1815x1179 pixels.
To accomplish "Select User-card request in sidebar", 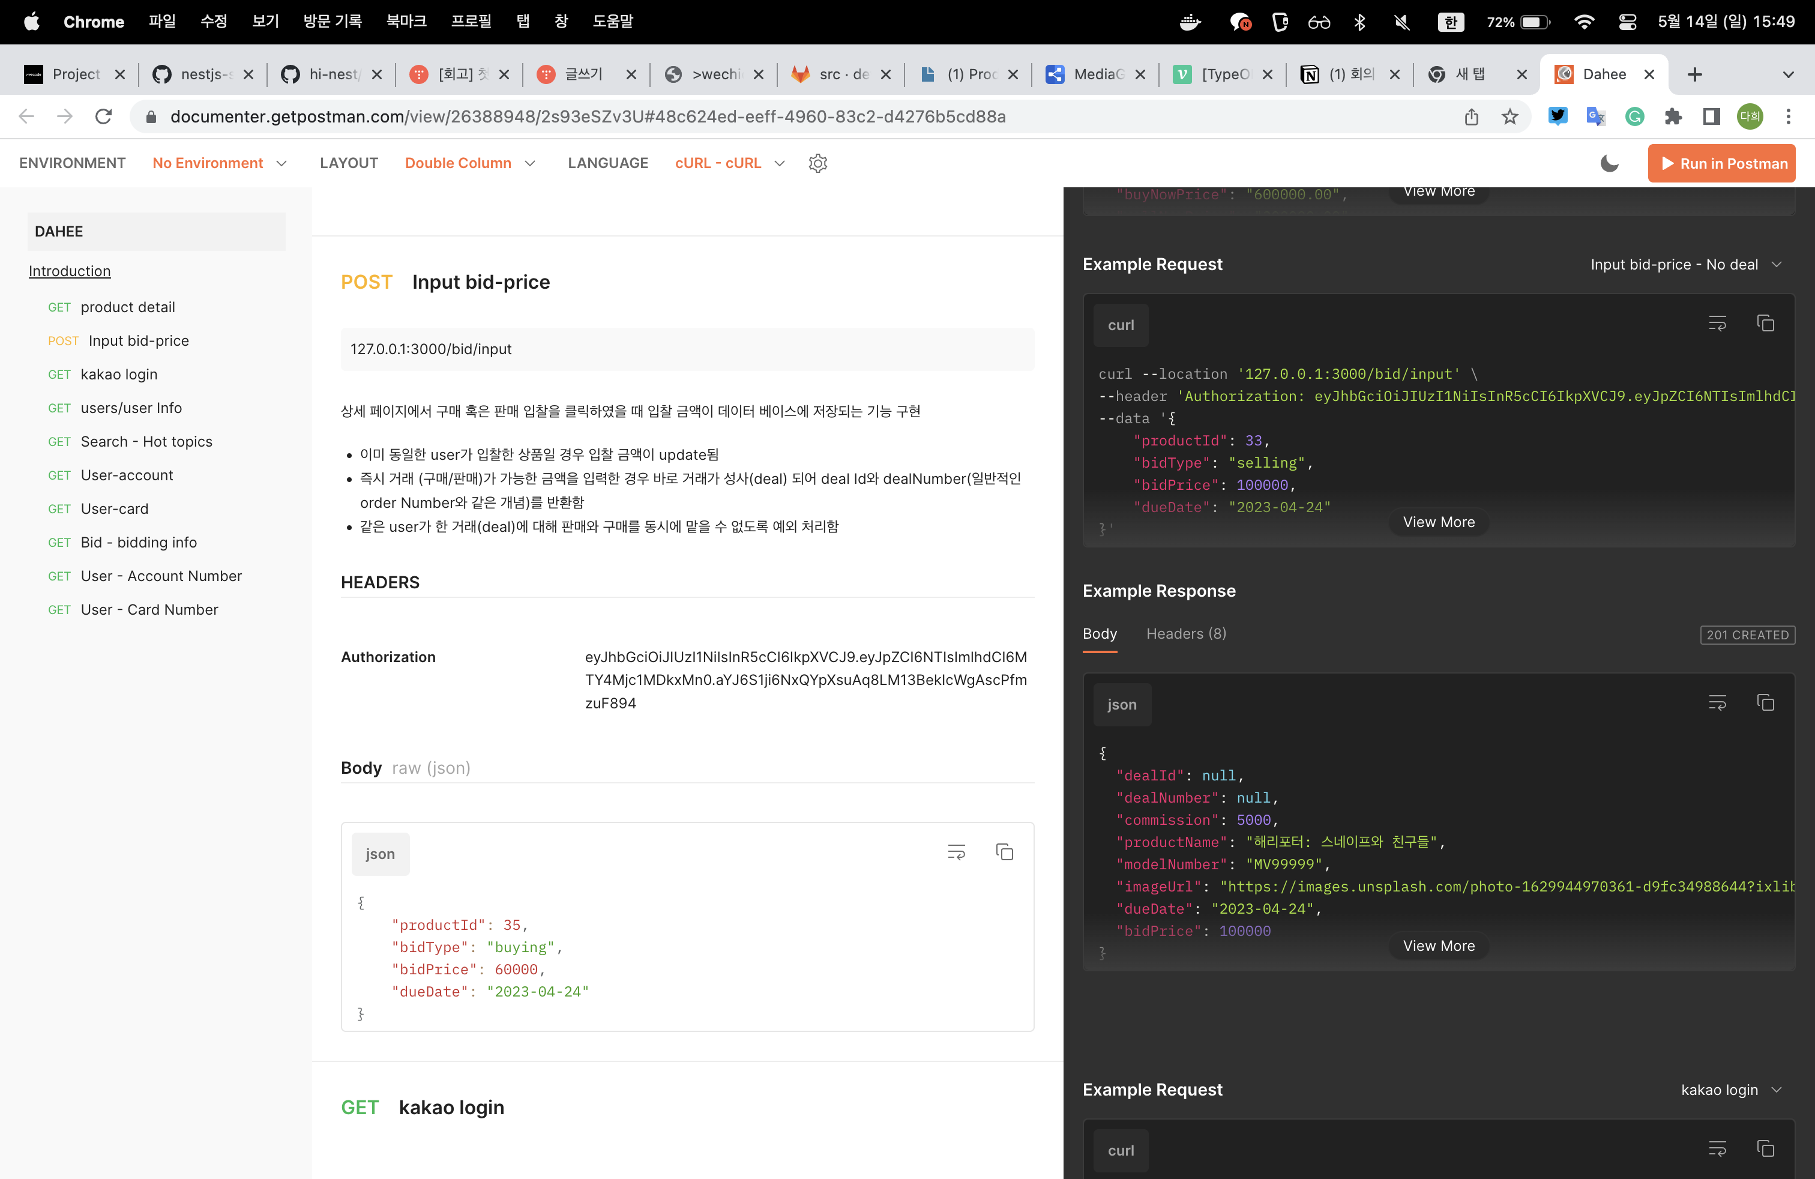I will pyautogui.click(x=115, y=508).
